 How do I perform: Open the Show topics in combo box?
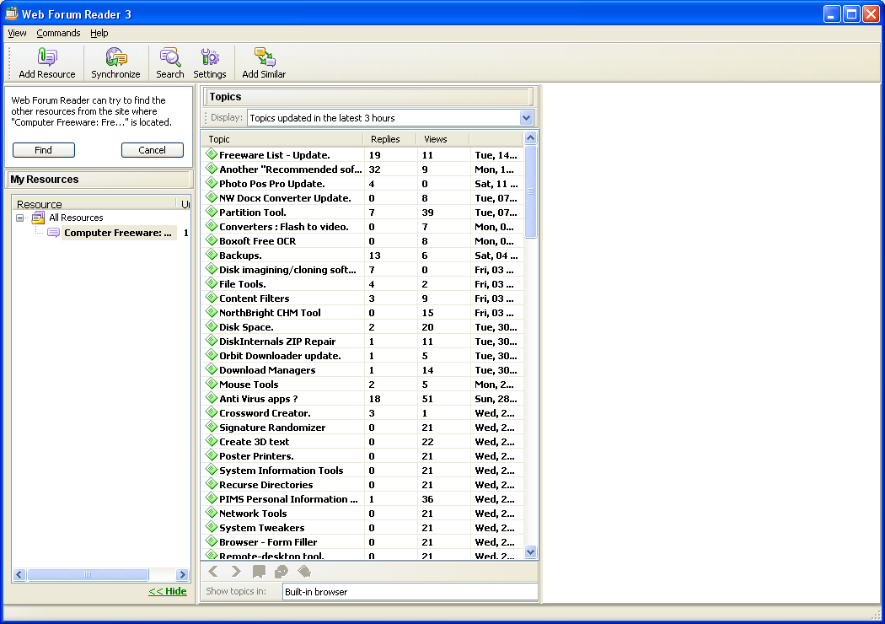(x=410, y=592)
